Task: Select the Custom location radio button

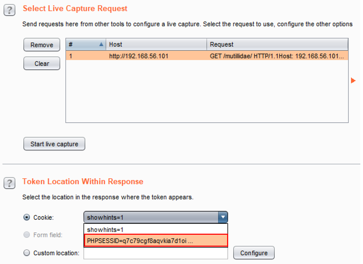Action: point(27,253)
